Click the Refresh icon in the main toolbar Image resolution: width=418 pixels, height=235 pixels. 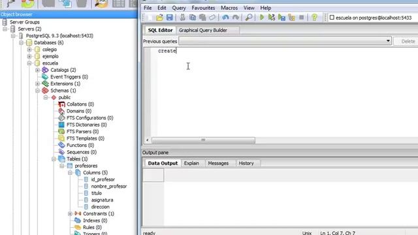[27, 3]
